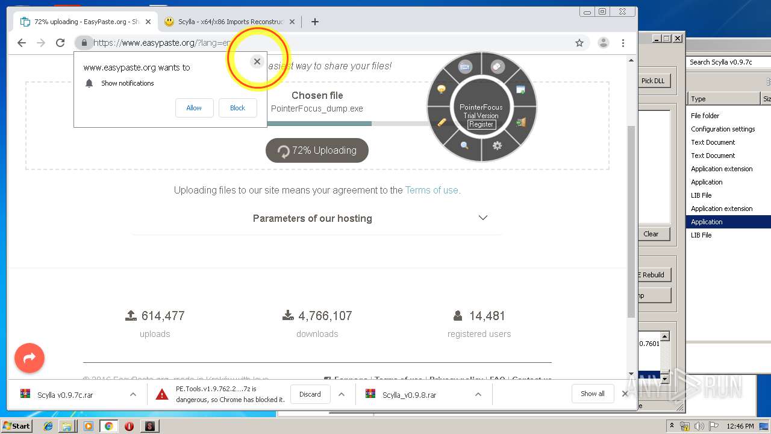Click Pick DLL in the Scylla window

653,81
